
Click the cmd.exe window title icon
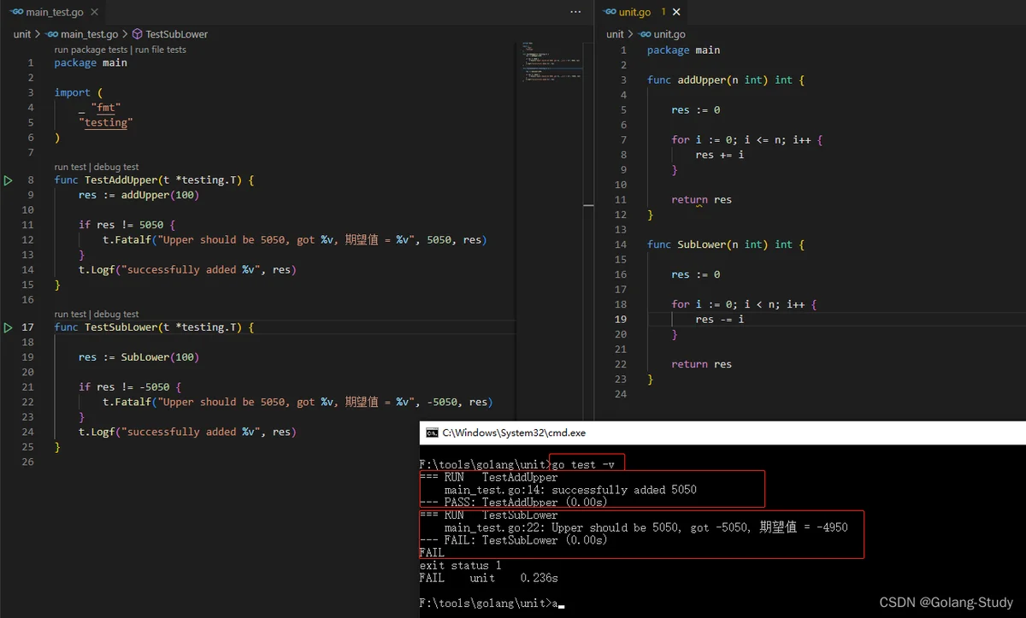[433, 433]
